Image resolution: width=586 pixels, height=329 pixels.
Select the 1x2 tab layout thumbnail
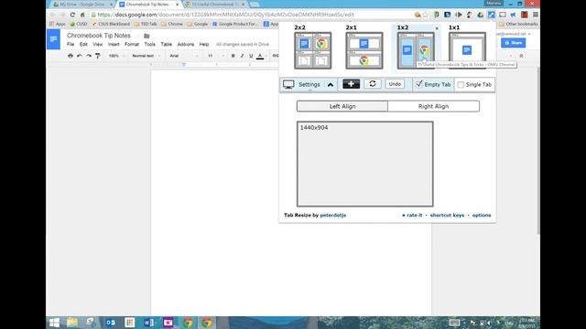pyautogui.click(x=416, y=51)
